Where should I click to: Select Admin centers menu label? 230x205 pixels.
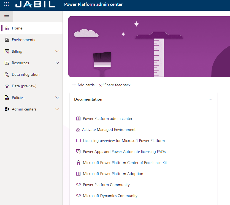pyautogui.click(x=24, y=109)
